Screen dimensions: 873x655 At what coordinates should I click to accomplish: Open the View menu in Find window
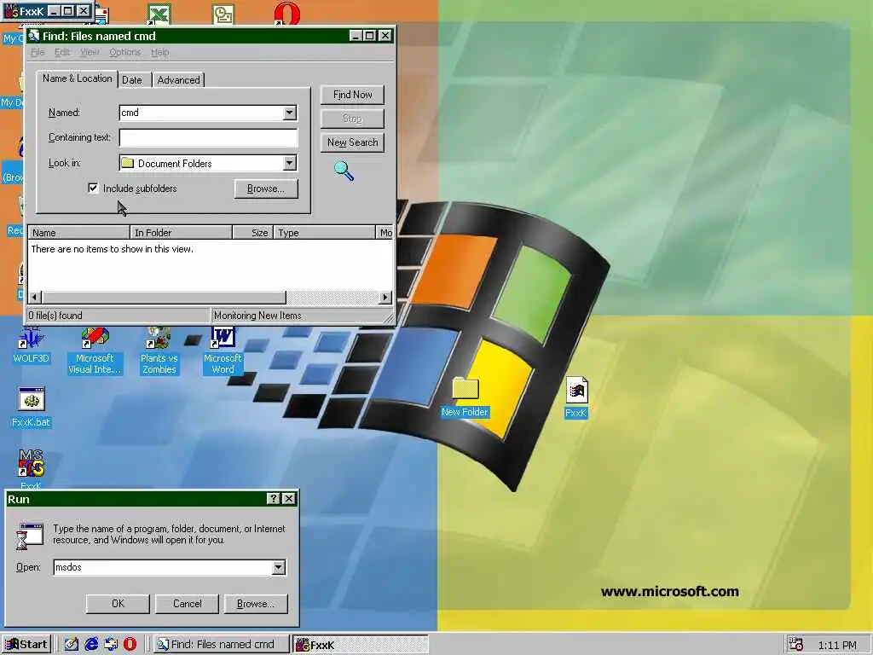89,52
